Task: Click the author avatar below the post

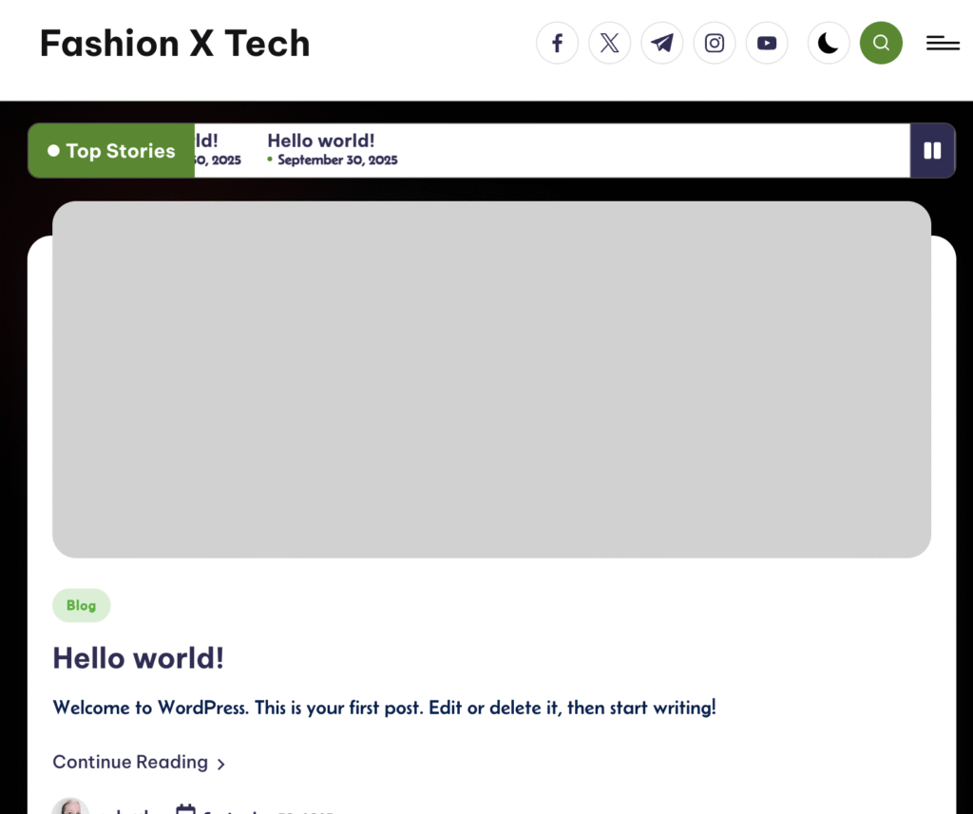Action: tap(70, 807)
